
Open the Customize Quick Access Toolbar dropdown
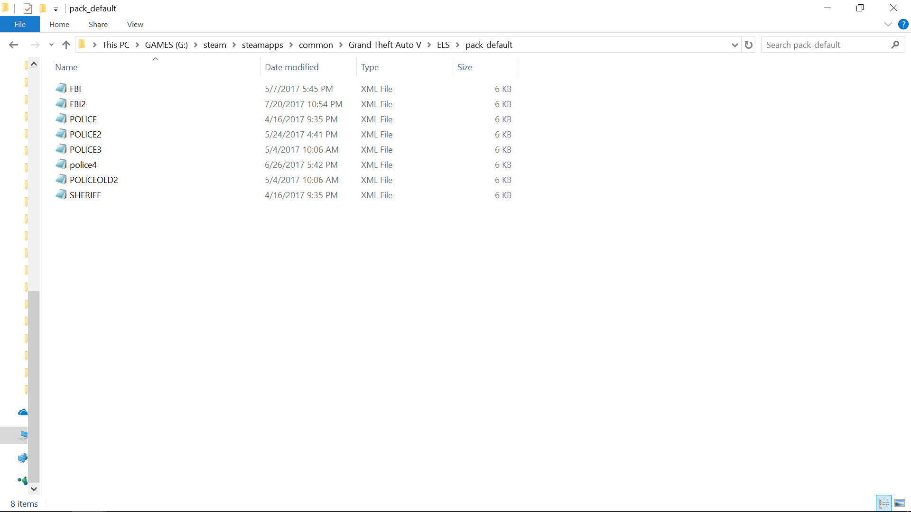click(56, 9)
